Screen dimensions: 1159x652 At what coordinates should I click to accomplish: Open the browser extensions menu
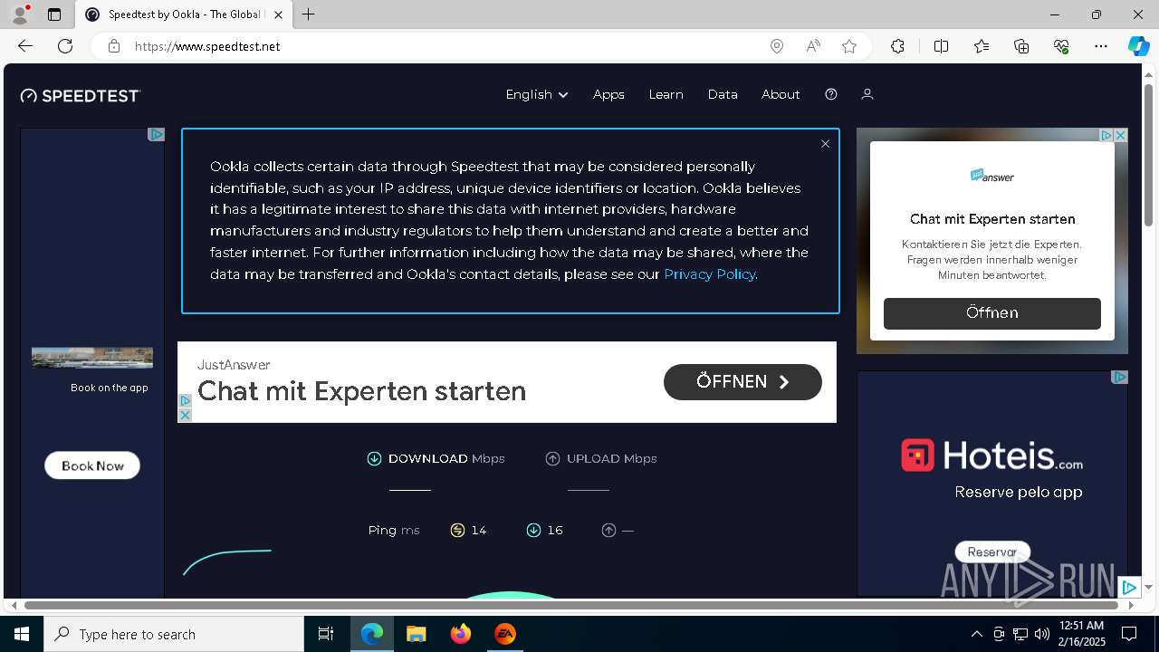click(x=897, y=46)
